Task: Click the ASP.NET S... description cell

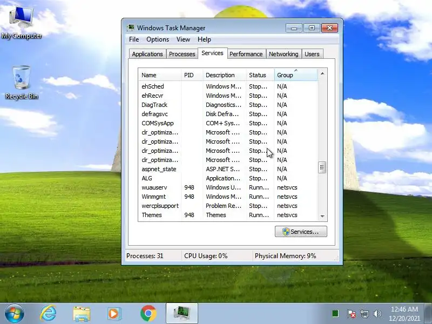Action: coord(223,169)
